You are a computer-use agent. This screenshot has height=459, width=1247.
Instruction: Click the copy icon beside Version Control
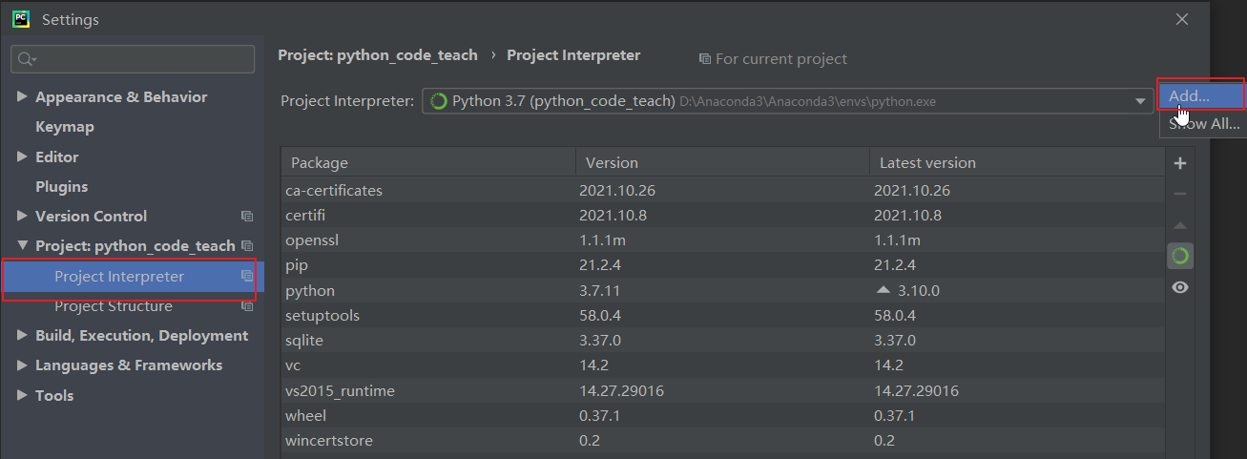pos(247,217)
